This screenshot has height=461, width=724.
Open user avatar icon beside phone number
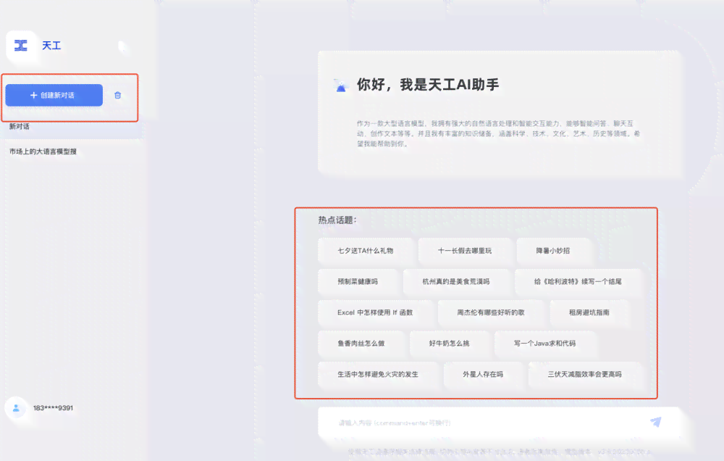[16, 408]
